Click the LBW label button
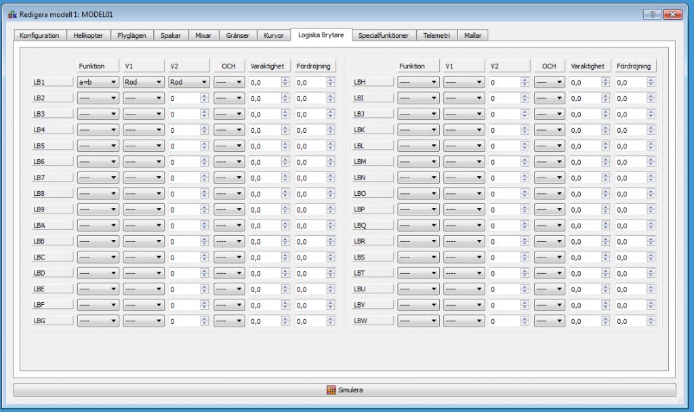Image resolution: width=694 pixels, height=412 pixels. [373, 321]
